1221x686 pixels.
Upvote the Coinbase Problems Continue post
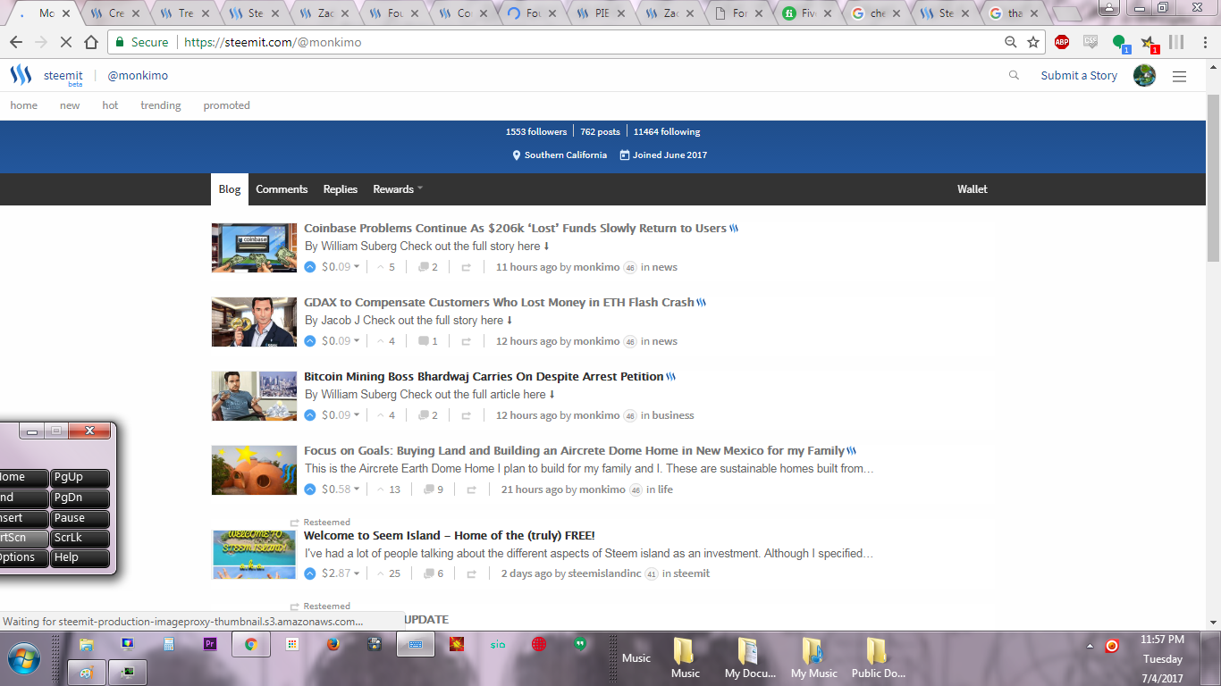click(310, 267)
